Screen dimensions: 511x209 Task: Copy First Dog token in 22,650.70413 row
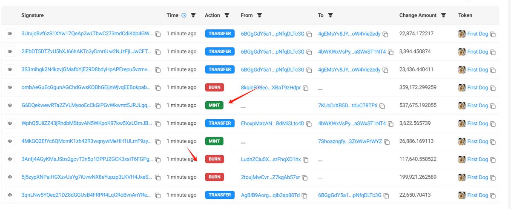pos(493,195)
